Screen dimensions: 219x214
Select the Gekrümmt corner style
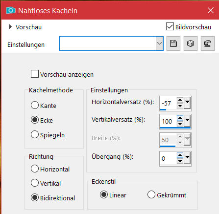click(151, 194)
